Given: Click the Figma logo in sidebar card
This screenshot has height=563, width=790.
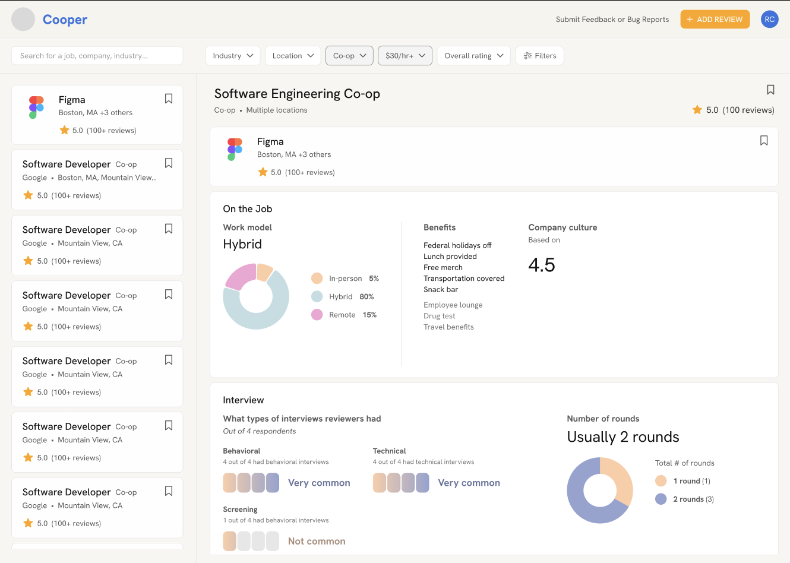Looking at the screenshot, I should click(x=36, y=107).
